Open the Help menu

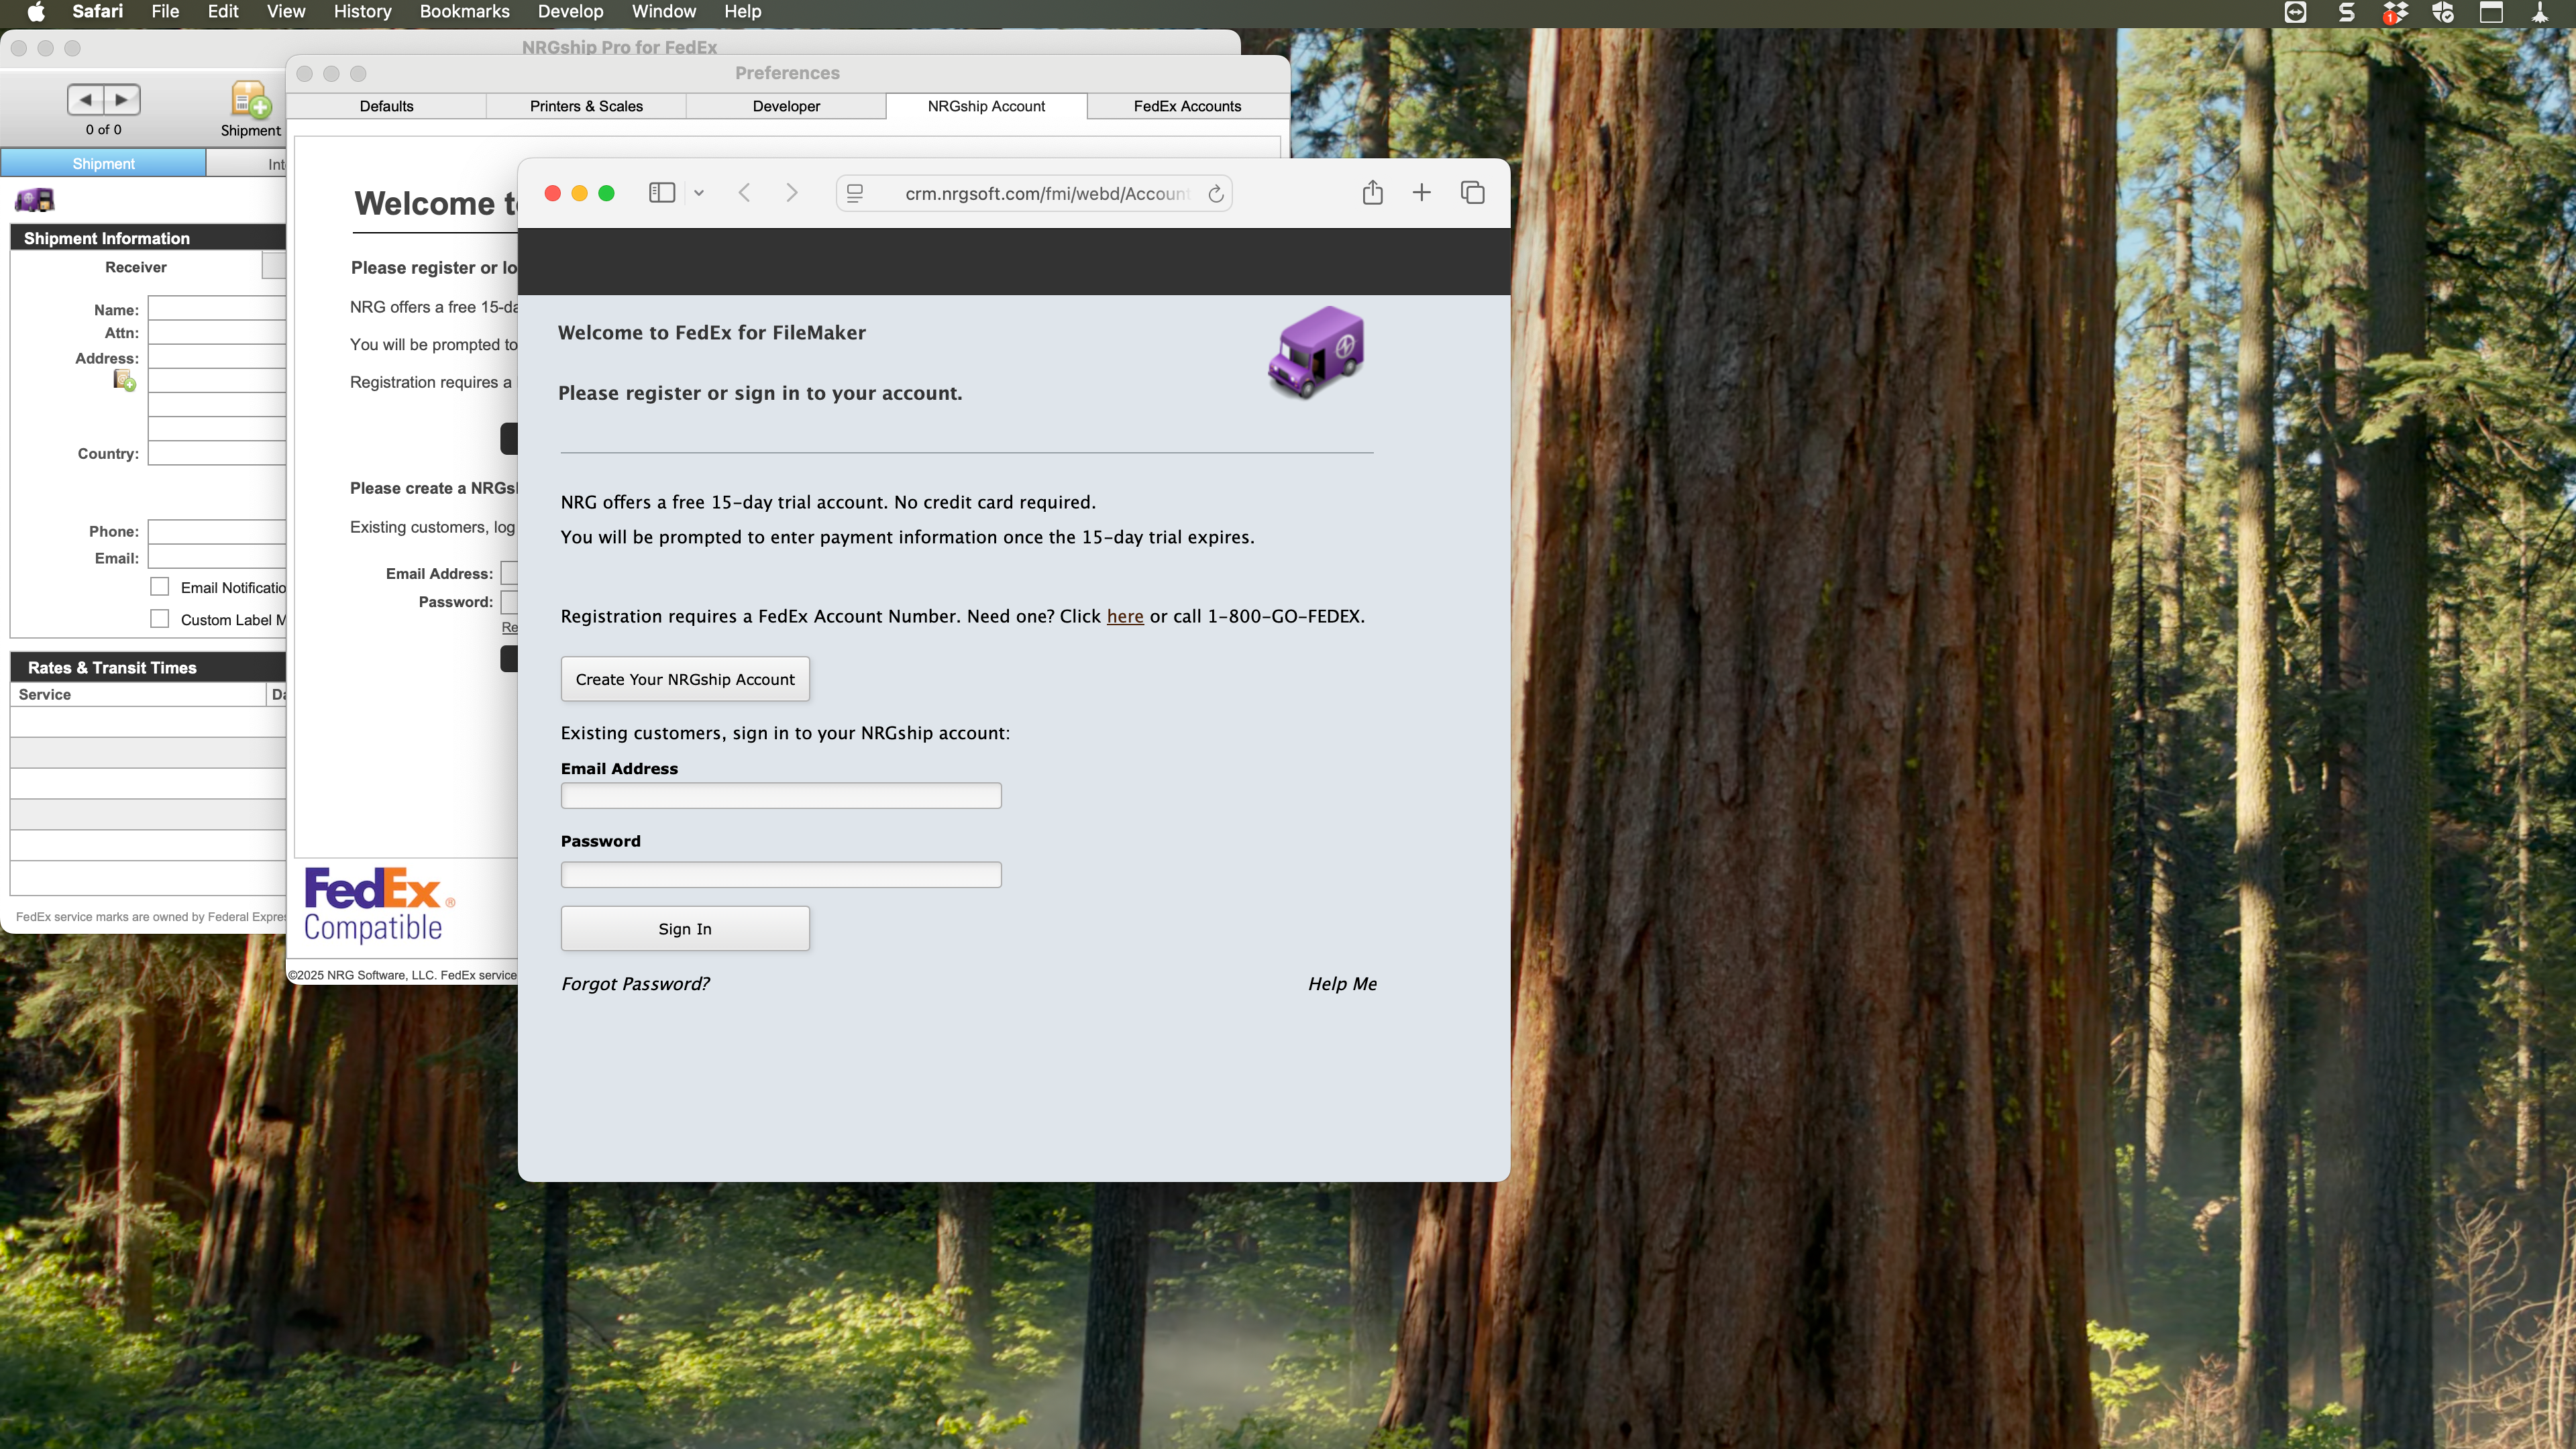pos(743,12)
